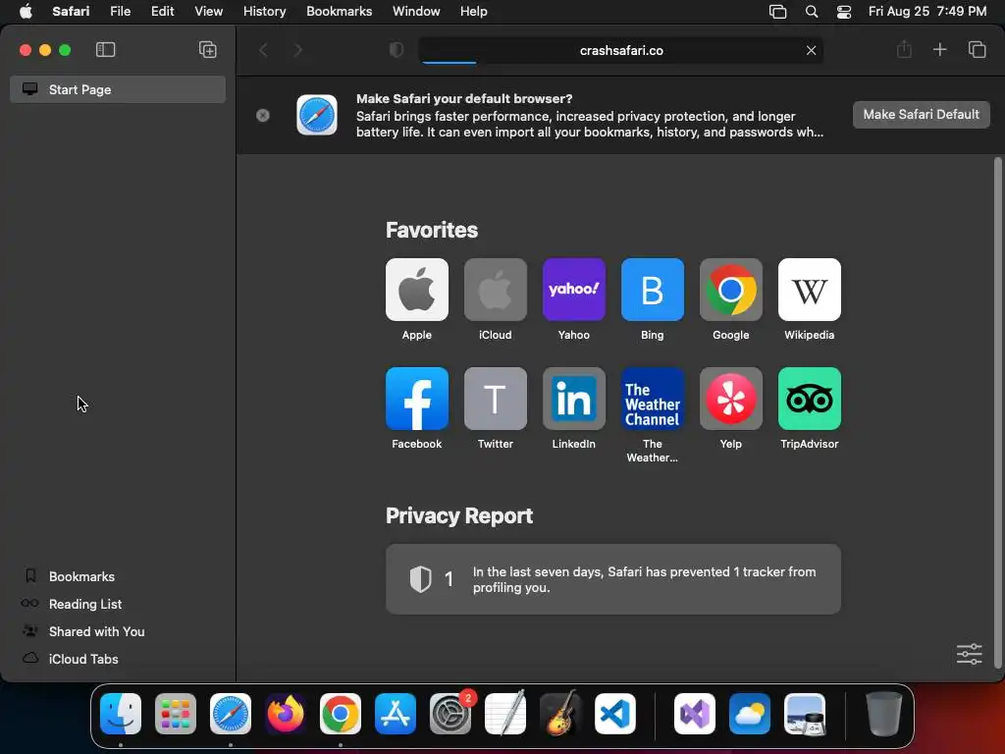This screenshot has width=1005, height=754.
Task: Open Trash from the Dock
Action: click(x=884, y=714)
